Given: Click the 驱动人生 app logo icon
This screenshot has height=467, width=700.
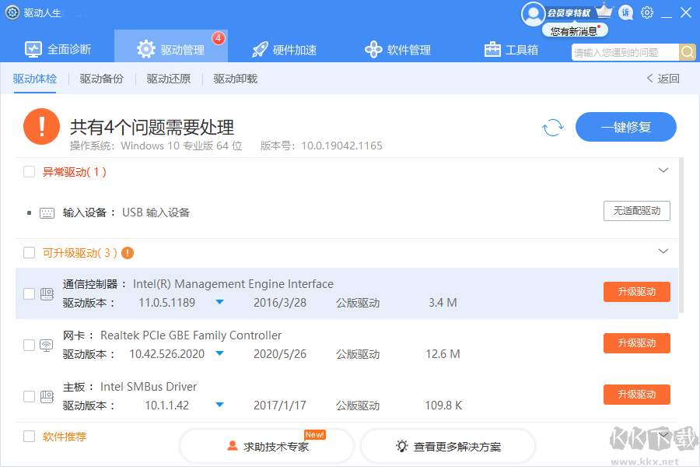Looking at the screenshot, I should [12, 13].
